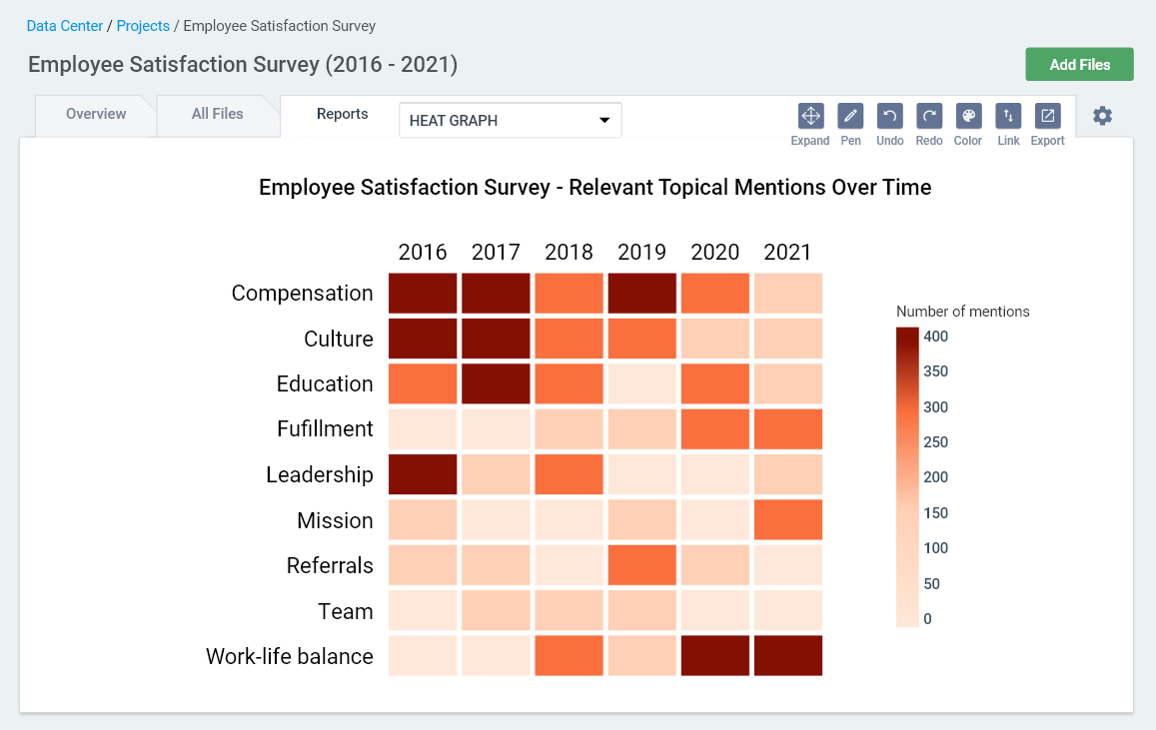1156x730 pixels.
Task: Click the Number of mentions color legend bar
Action: point(907,477)
